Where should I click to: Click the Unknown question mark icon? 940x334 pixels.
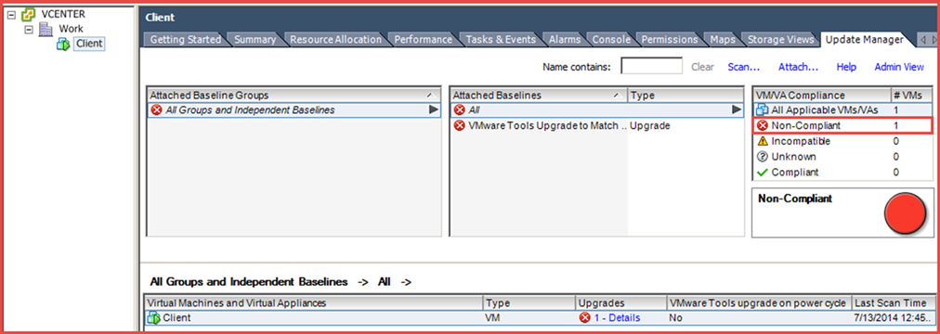pyautogui.click(x=763, y=157)
